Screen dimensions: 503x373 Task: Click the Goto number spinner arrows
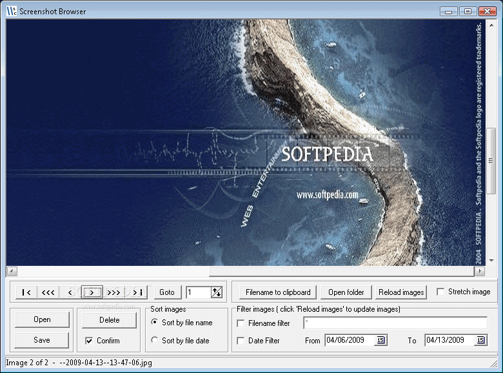[217, 292]
